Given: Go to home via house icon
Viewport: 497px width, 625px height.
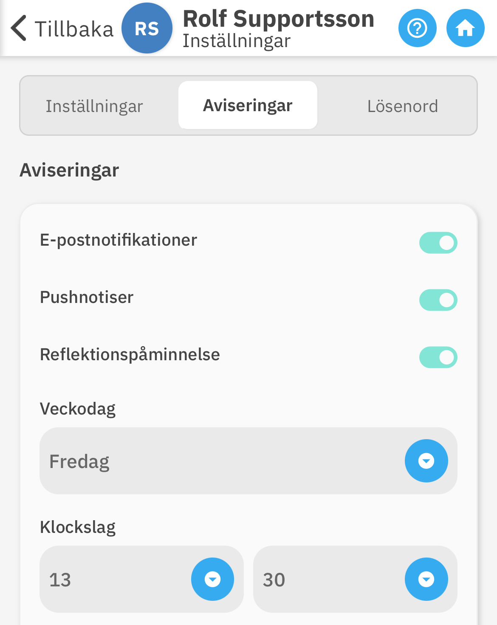Looking at the screenshot, I should coord(465,28).
